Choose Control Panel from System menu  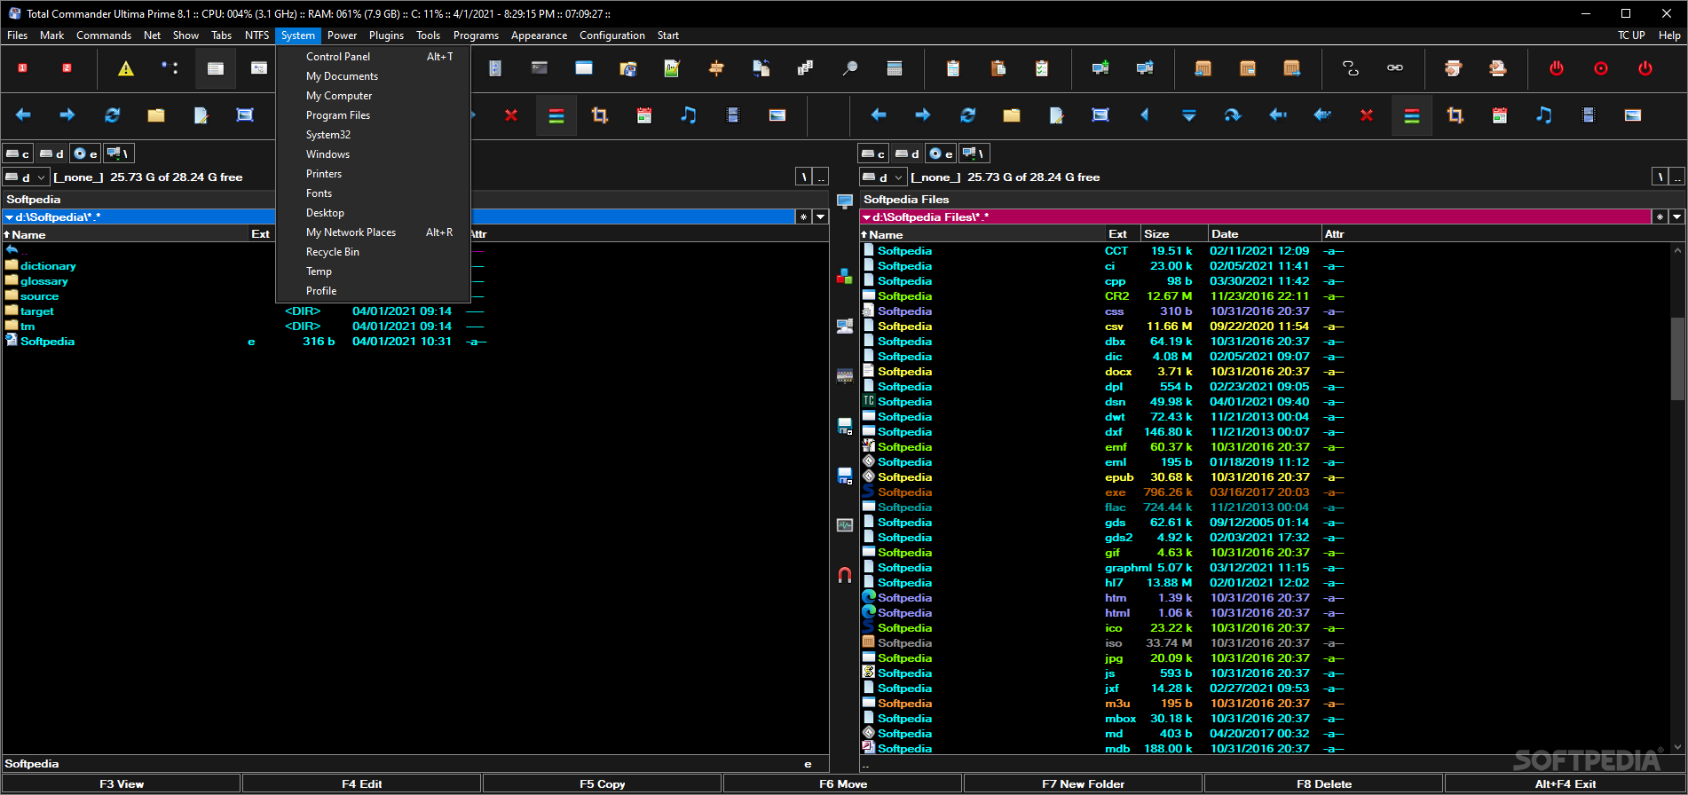(373, 57)
